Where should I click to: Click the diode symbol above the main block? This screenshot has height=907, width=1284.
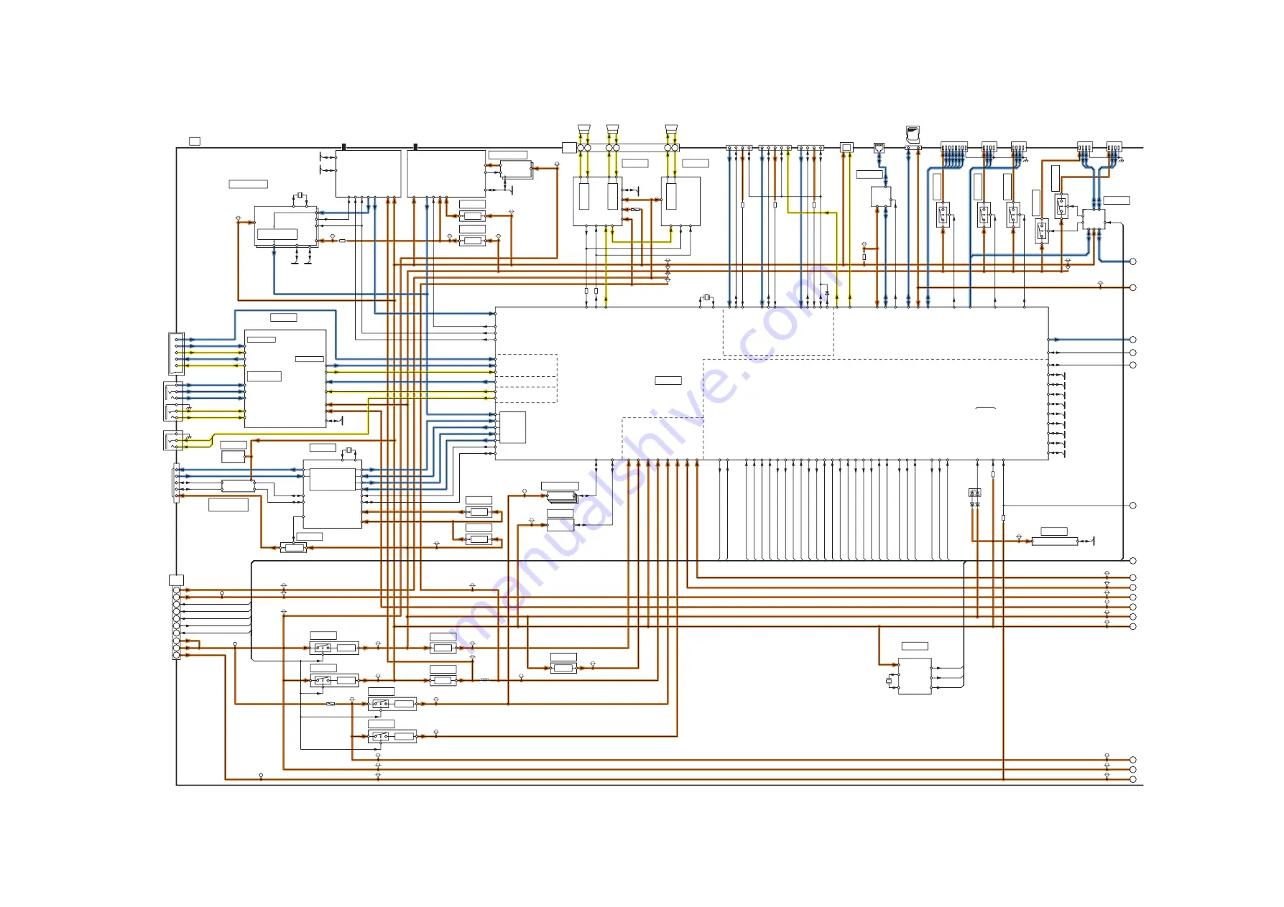point(827,293)
